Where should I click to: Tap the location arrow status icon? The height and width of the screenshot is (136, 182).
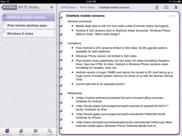coord(170,2)
